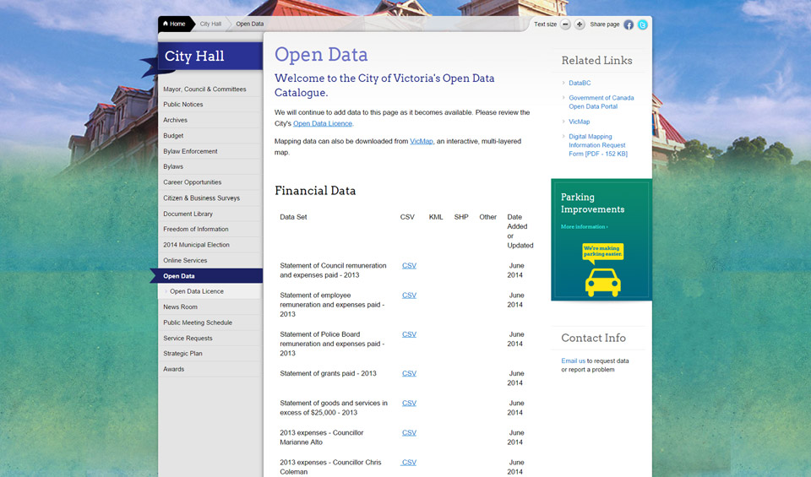The image size is (811, 477).
Task: Open DataBC related link
Action: [x=580, y=83]
